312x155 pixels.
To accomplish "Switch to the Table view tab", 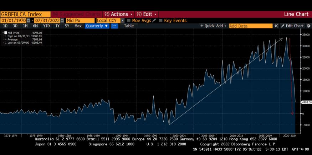I will (x=129, y=26).
